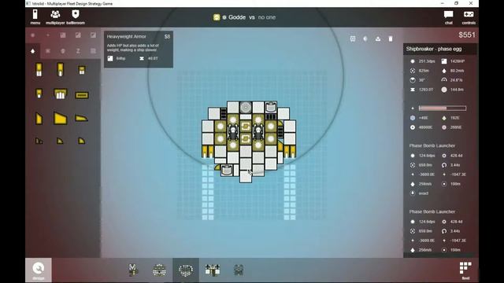
Task: Open the fleet screen
Action: (465, 270)
